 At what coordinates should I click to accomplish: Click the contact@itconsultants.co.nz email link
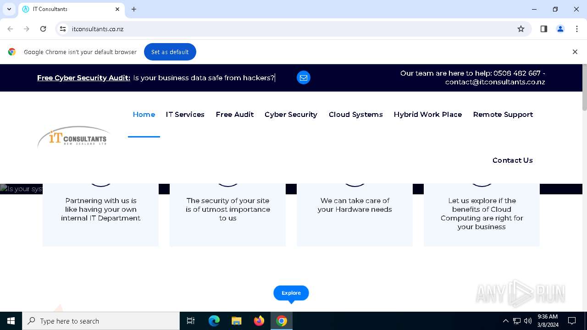click(495, 82)
